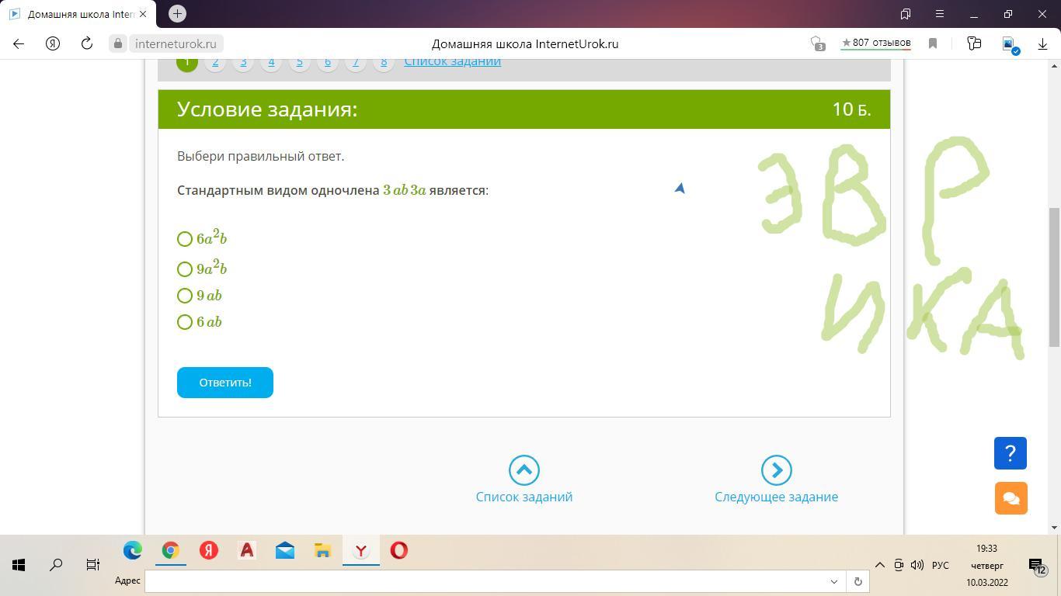The height and width of the screenshot is (596, 1061).
Task: Open Windows taskbar search
Action: [x=56, y=565]
